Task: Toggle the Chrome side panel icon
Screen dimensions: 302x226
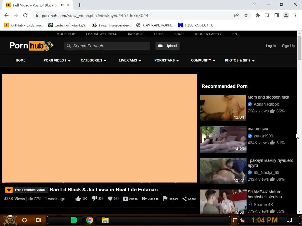Action: 277,15
